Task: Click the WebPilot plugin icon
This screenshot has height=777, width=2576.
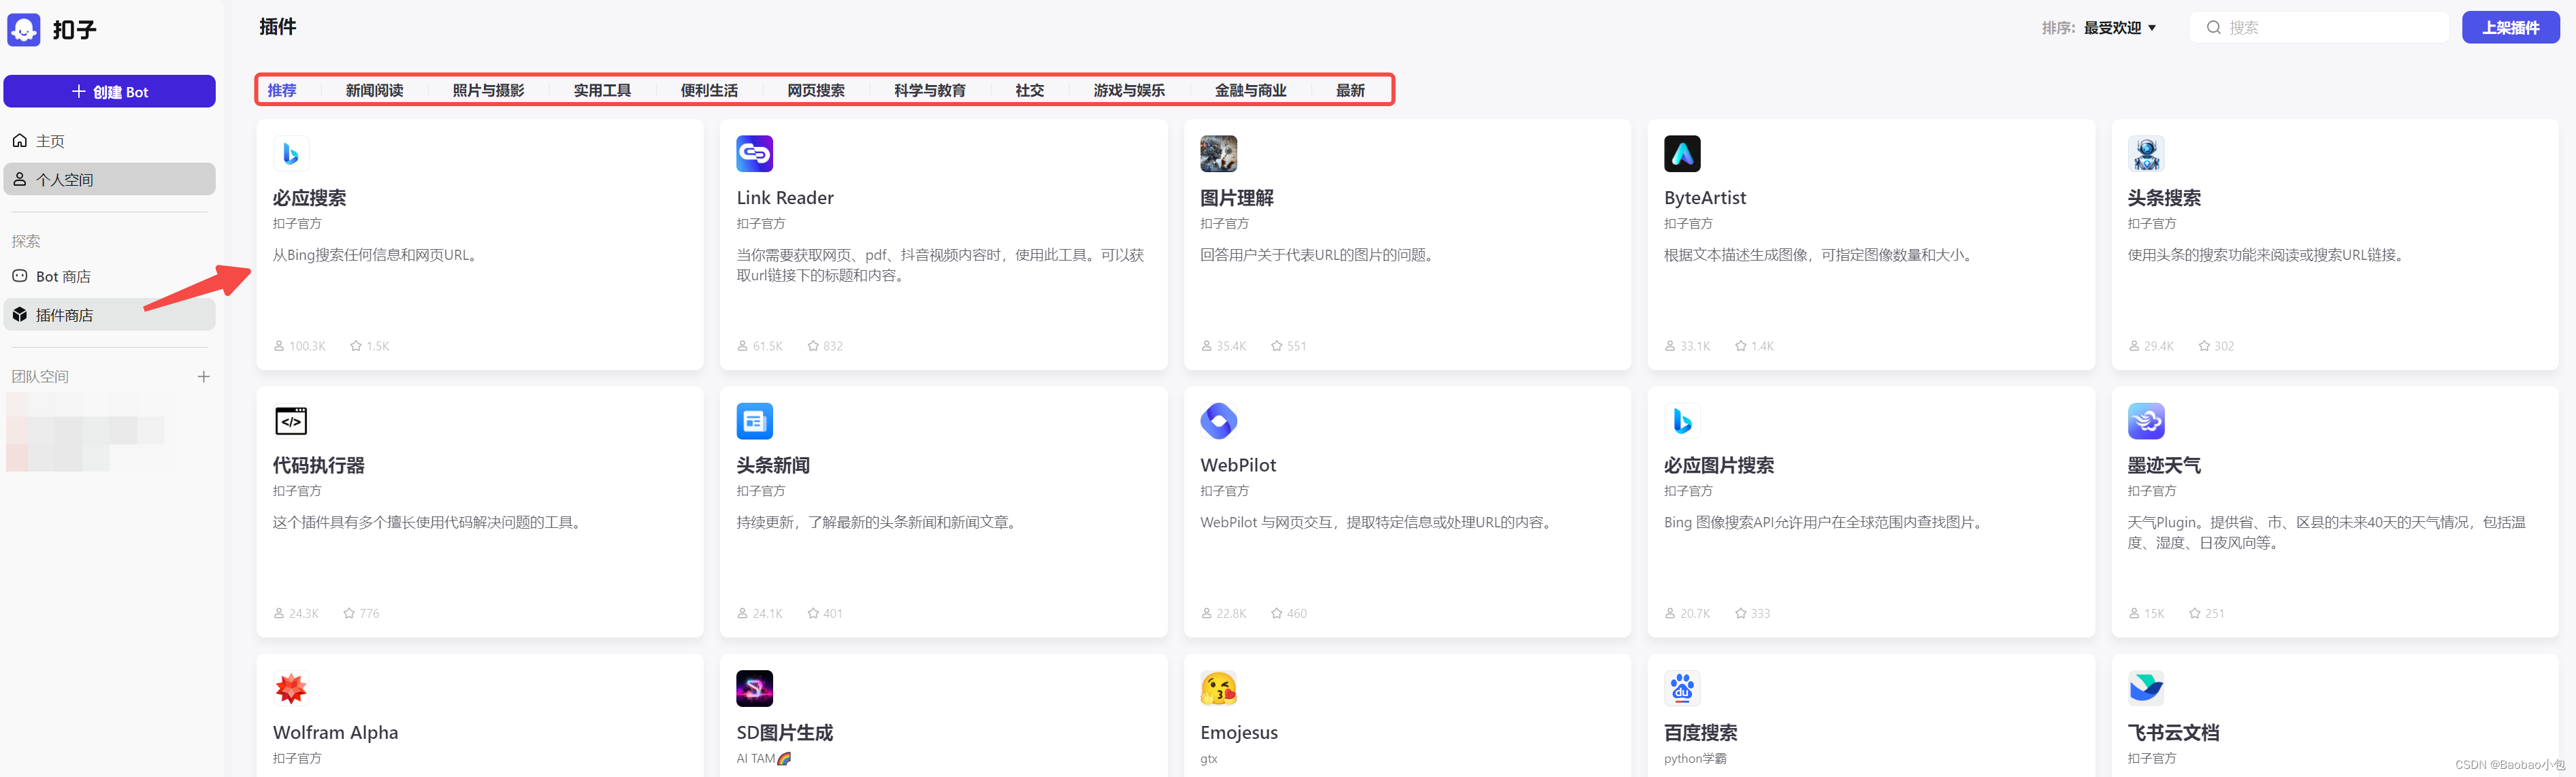Action: tap(1218, 421)
